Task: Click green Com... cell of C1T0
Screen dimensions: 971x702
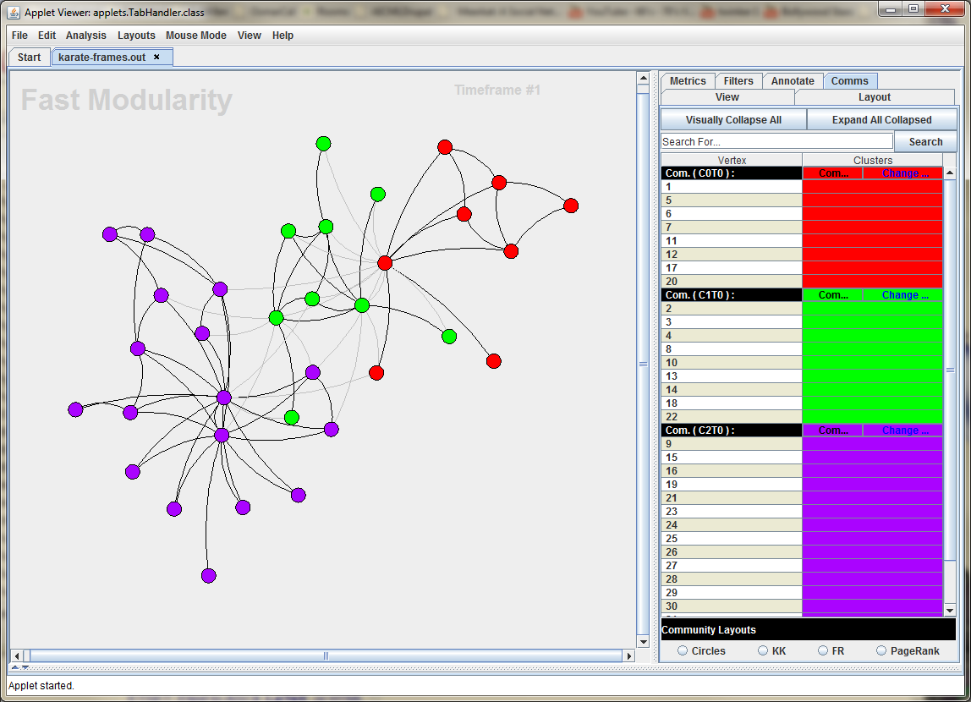Action: (833, 295)
